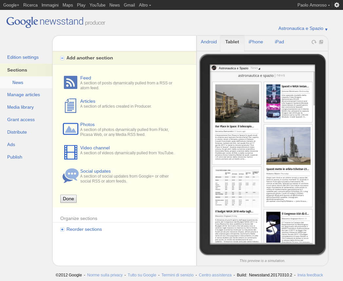Go to Manage articles
The image size is (343, 281).
click(x=24, y=95)
